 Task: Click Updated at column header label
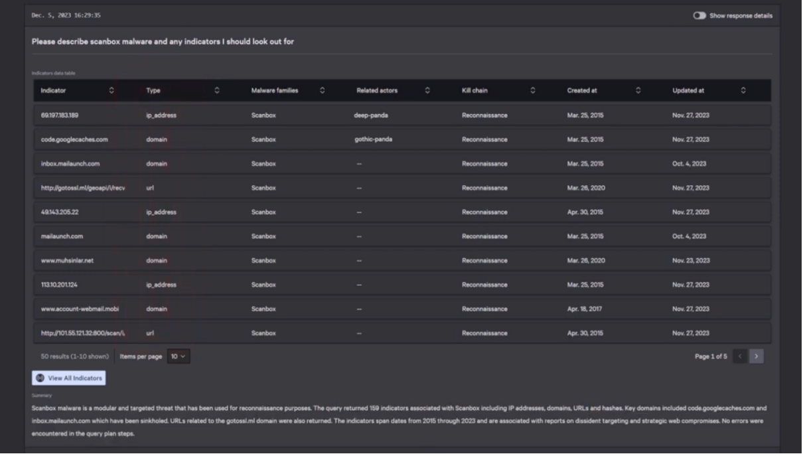tap(688, 90)
